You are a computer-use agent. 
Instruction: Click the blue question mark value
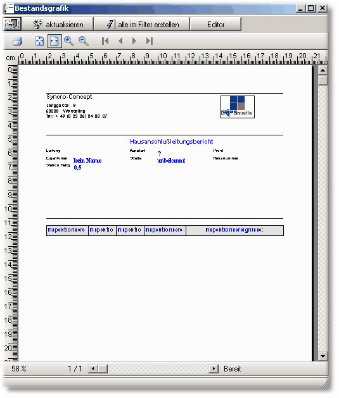pos(159,154)
